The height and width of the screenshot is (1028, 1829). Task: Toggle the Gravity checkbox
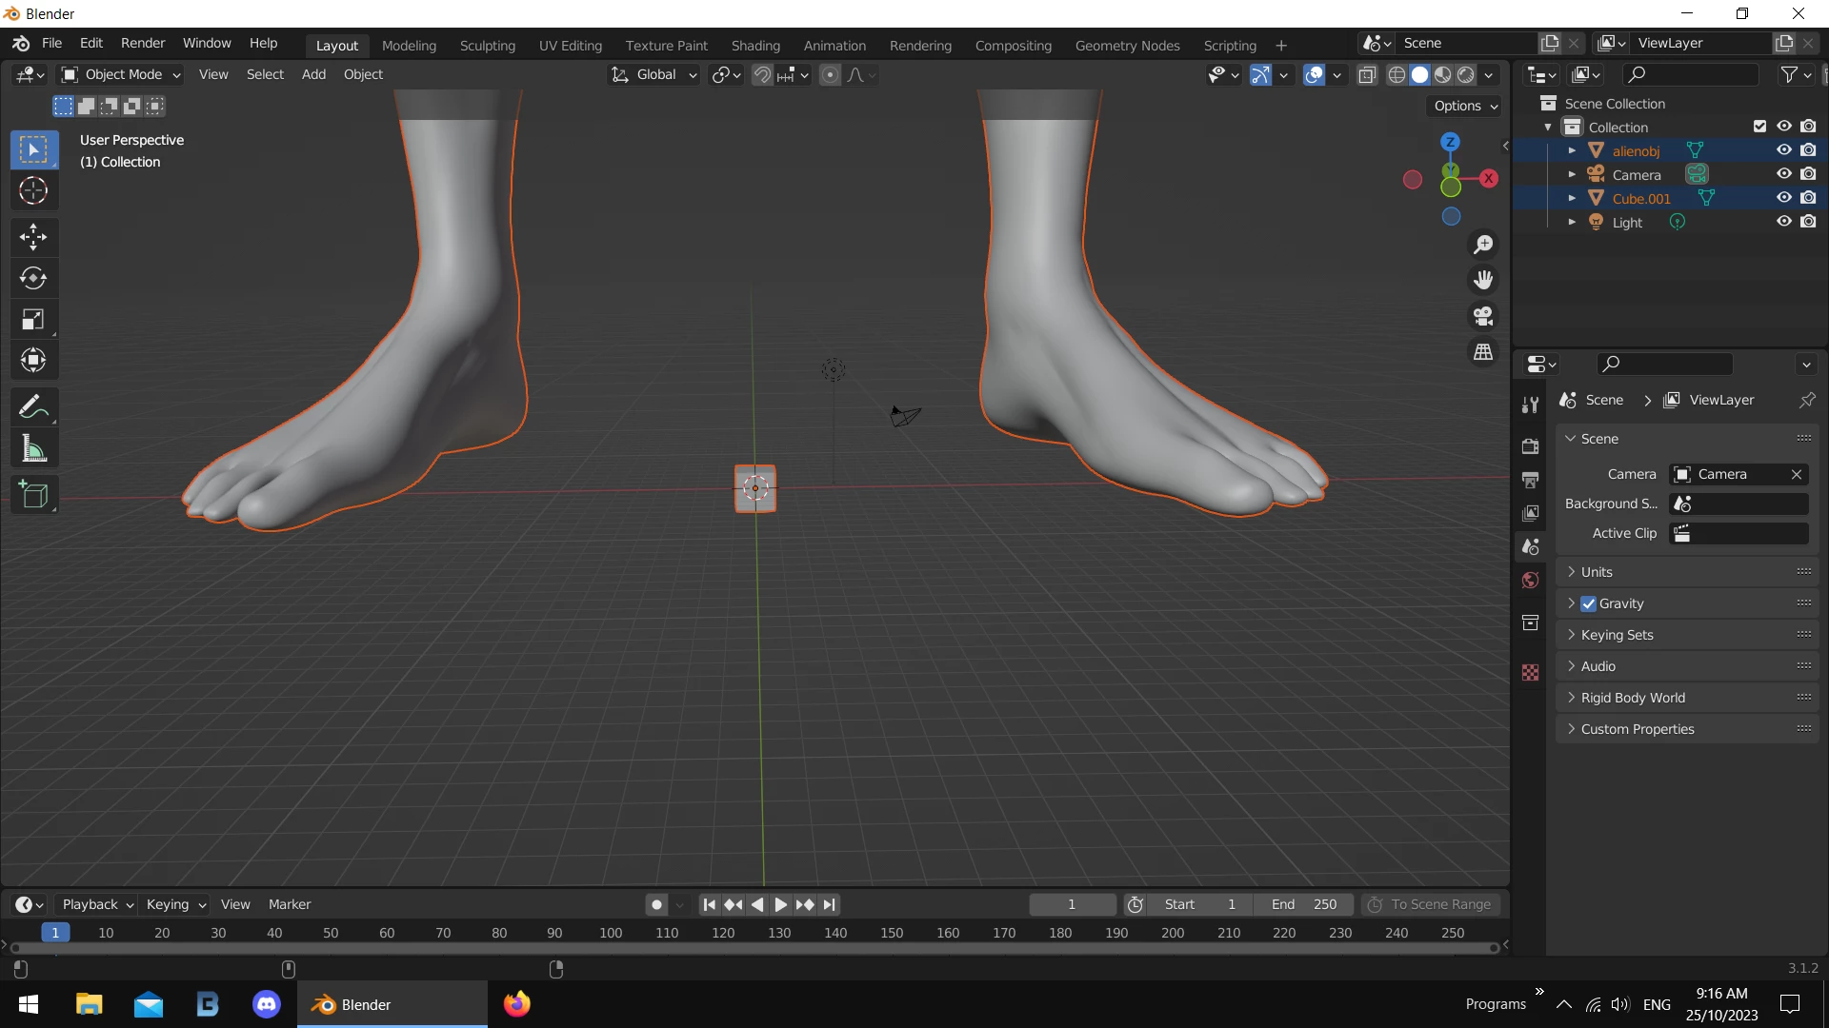pyautogui.click(x=1588, y=603)
